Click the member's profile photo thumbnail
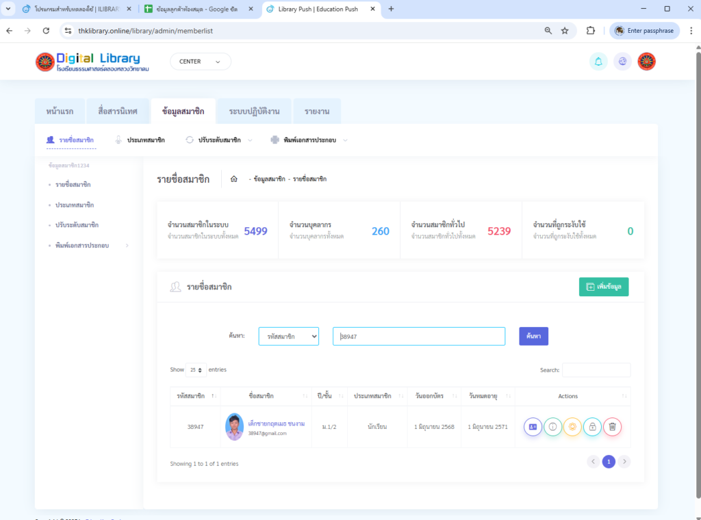Viewport: 701px width, 520px height. [234, 427]
